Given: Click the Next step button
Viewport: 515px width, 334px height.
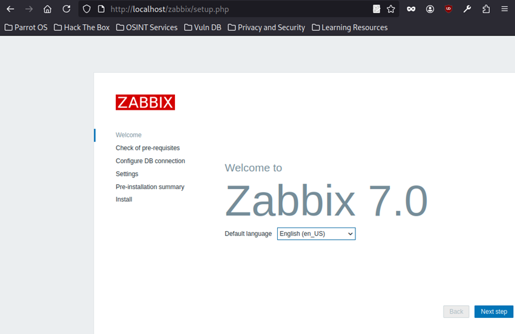Looking at the screenshot, I should point(493,312).
